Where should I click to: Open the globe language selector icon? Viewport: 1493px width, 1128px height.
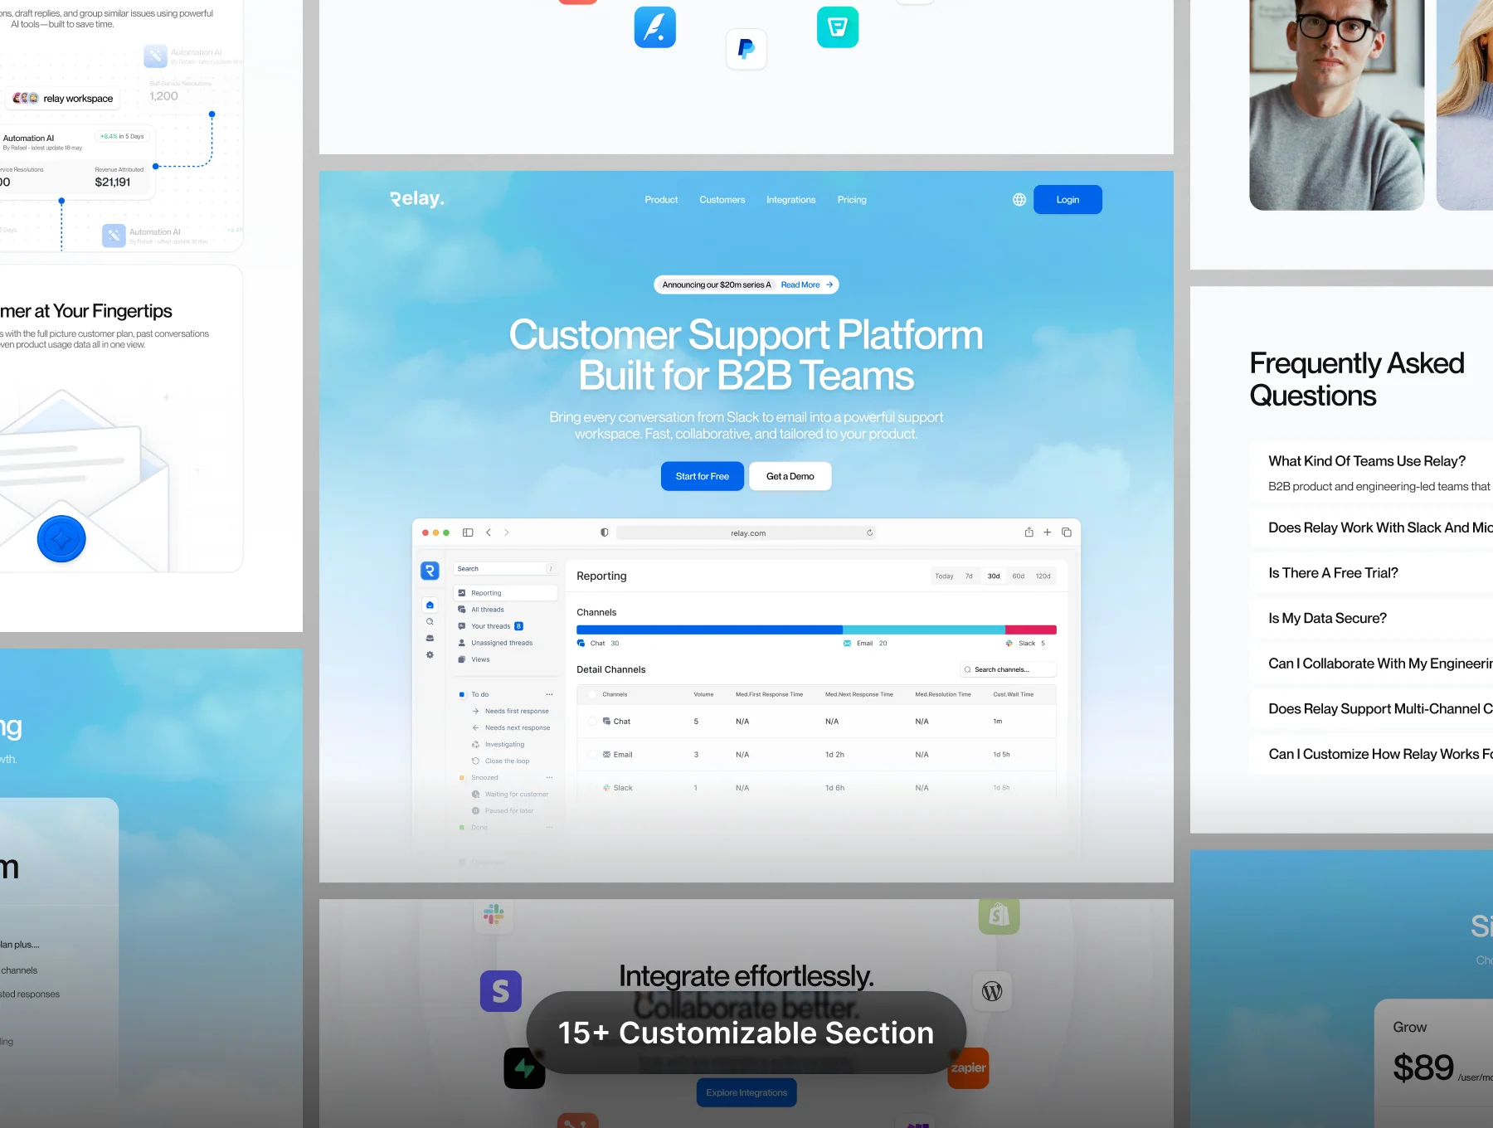tap(1019, 200)
